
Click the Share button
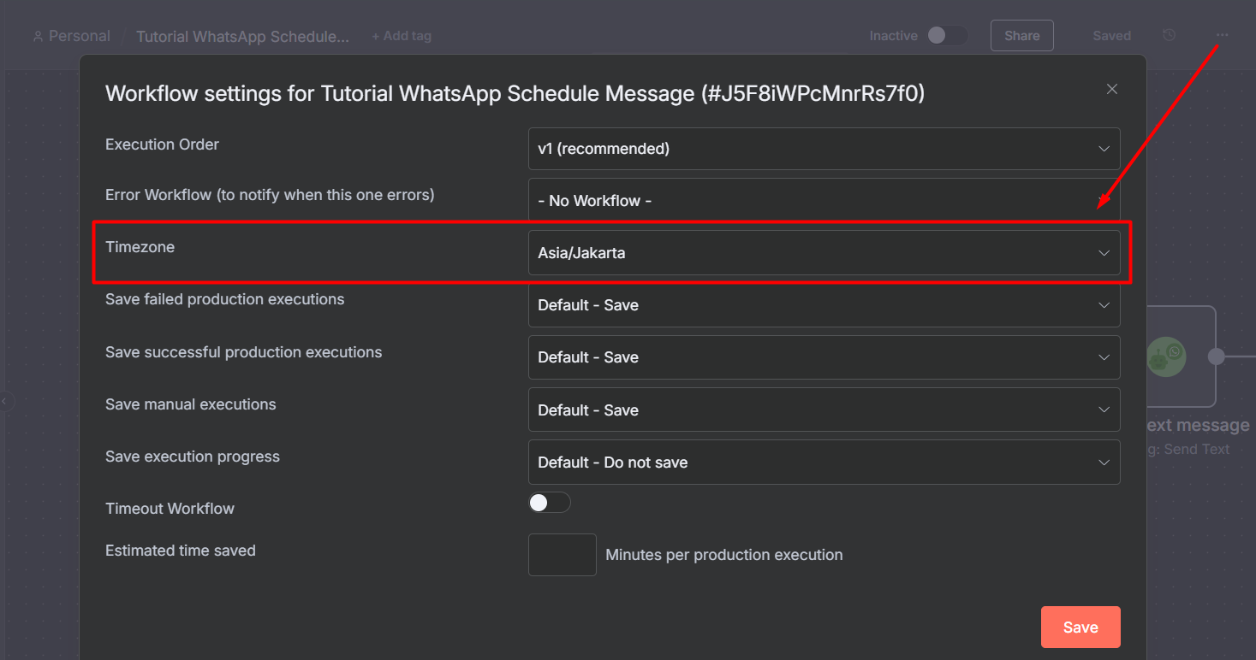(x=1021, y=36)
